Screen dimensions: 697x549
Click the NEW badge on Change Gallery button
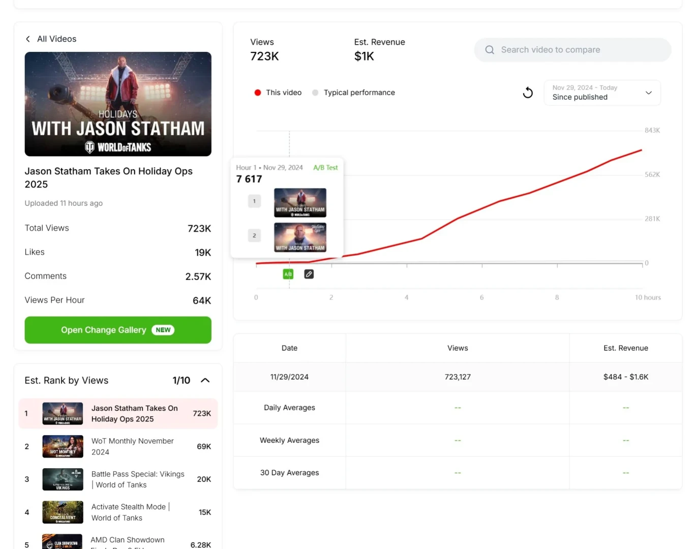pos(163,330)
